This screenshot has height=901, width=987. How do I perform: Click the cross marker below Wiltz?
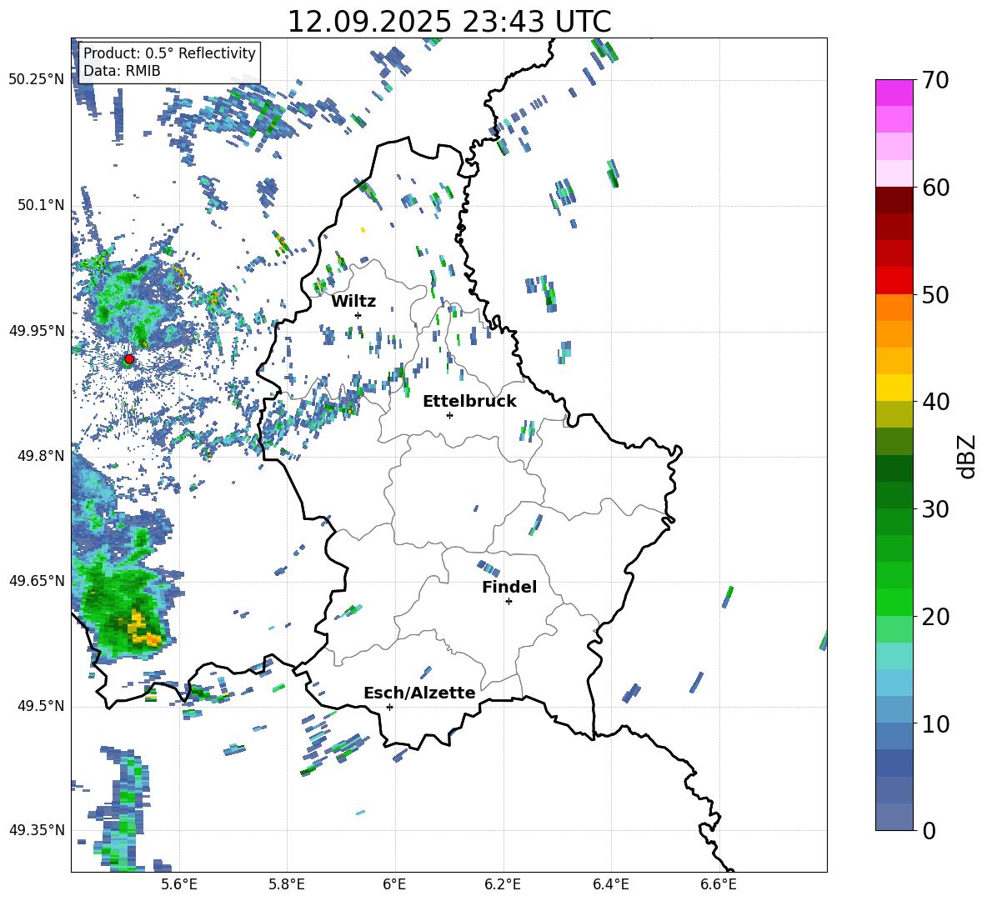click(358, 315)
